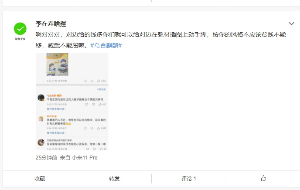Click the 按热度 sort option in thumbnail
300x190 pixels.
101,89
